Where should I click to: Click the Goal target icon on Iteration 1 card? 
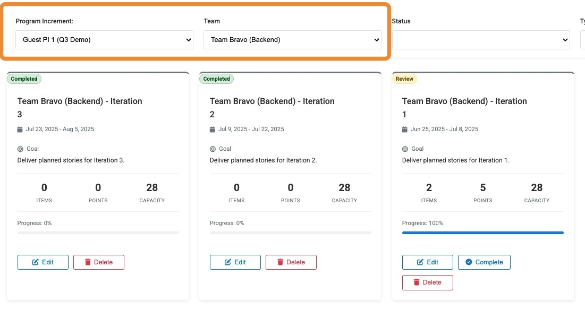pyautogui.click(x=404, y=149)
